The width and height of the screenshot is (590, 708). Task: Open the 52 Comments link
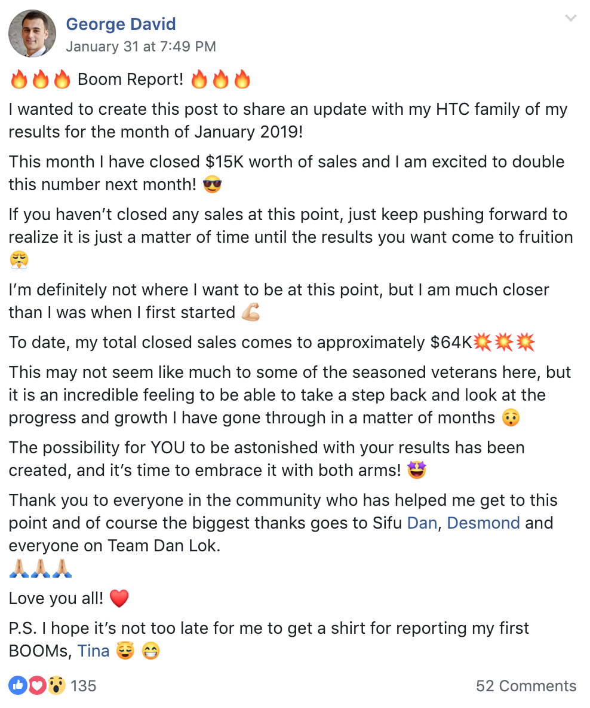(x=526, y=686)
